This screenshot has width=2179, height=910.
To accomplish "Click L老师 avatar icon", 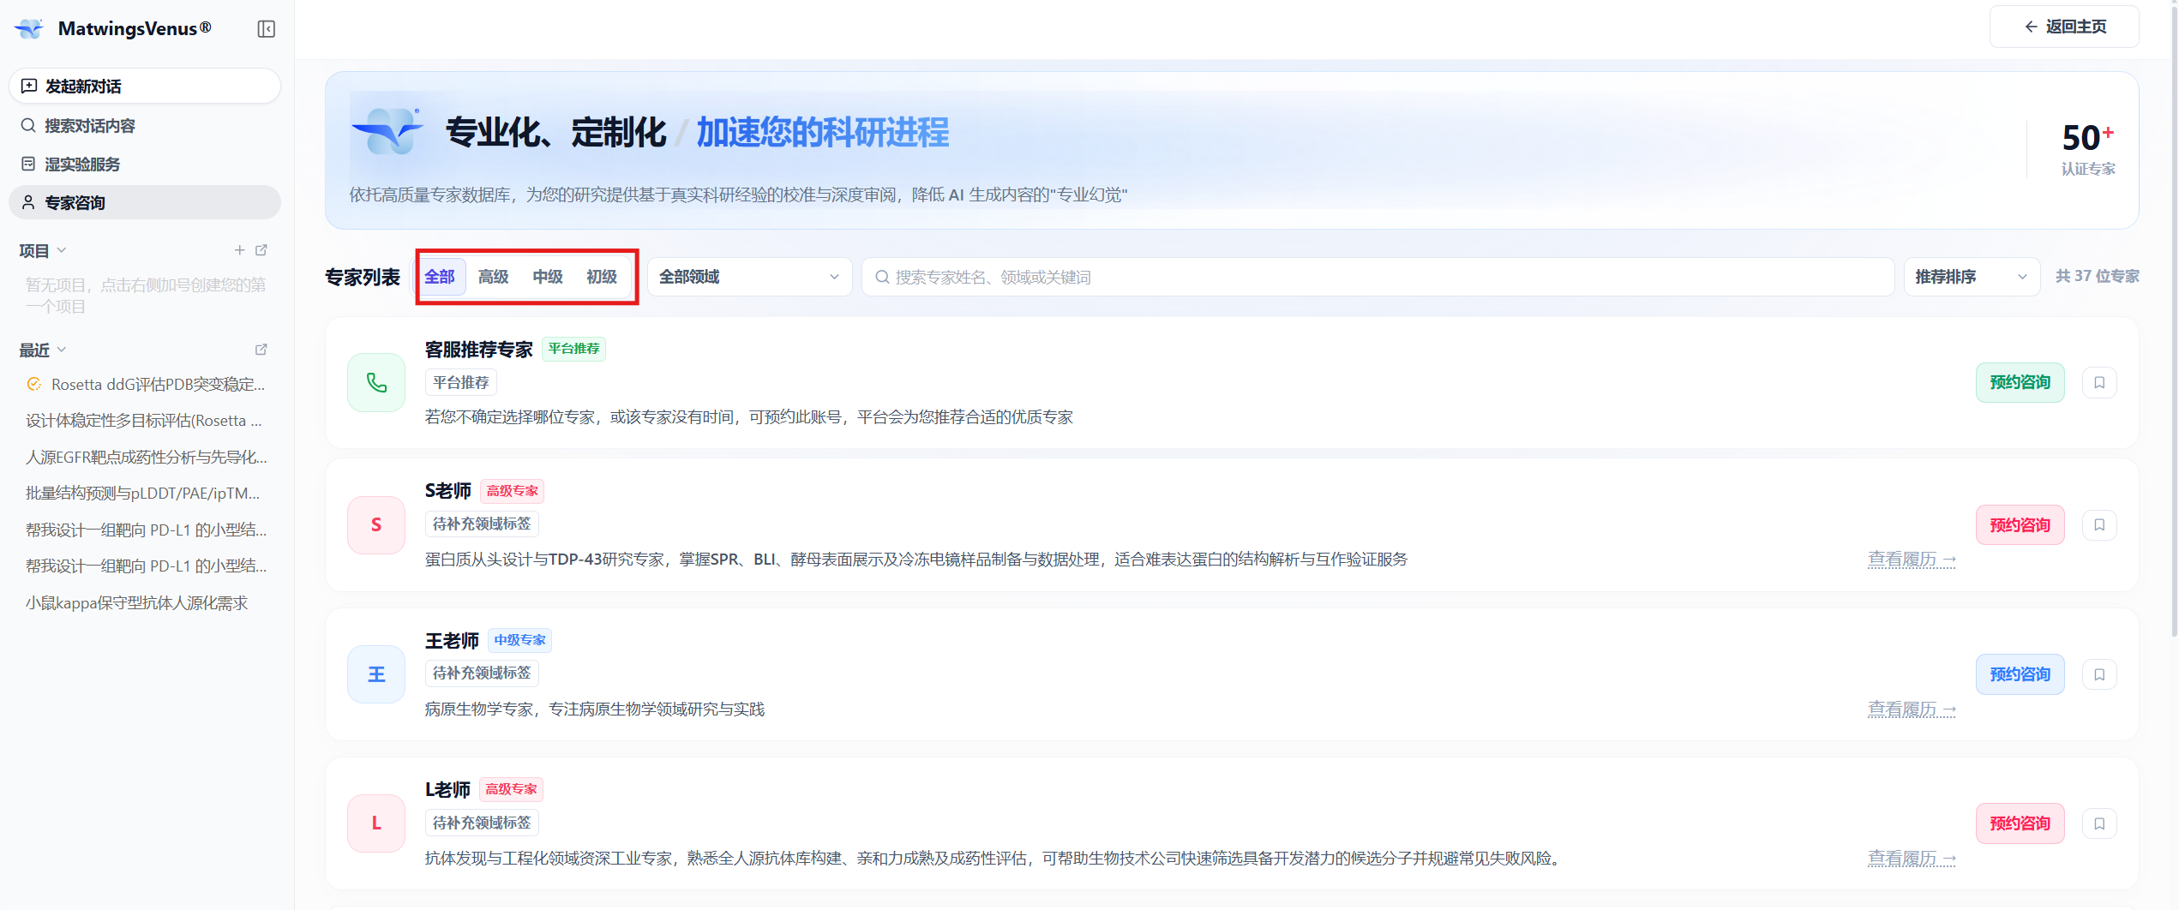I will pos(376,823).
